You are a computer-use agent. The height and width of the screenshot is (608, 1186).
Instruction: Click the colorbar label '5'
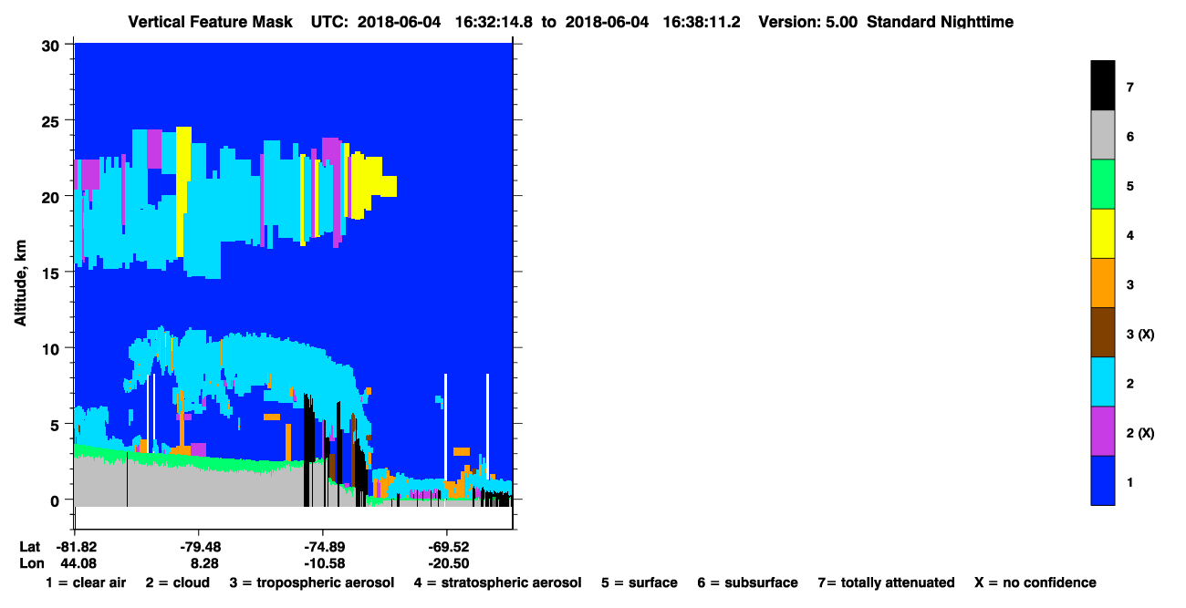[x=1130, y=186]
